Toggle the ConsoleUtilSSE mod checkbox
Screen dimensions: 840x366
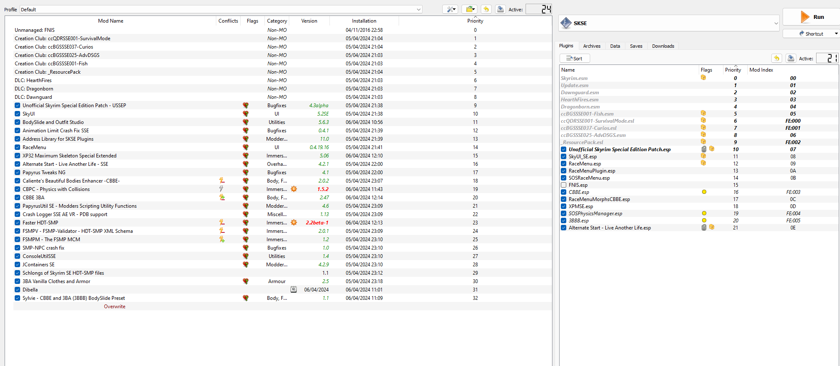17,256
